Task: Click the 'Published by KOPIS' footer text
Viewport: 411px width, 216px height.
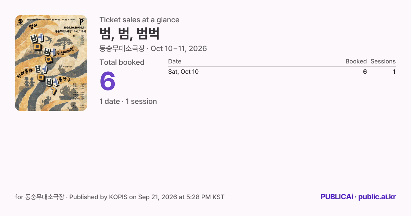Action: 98,197
